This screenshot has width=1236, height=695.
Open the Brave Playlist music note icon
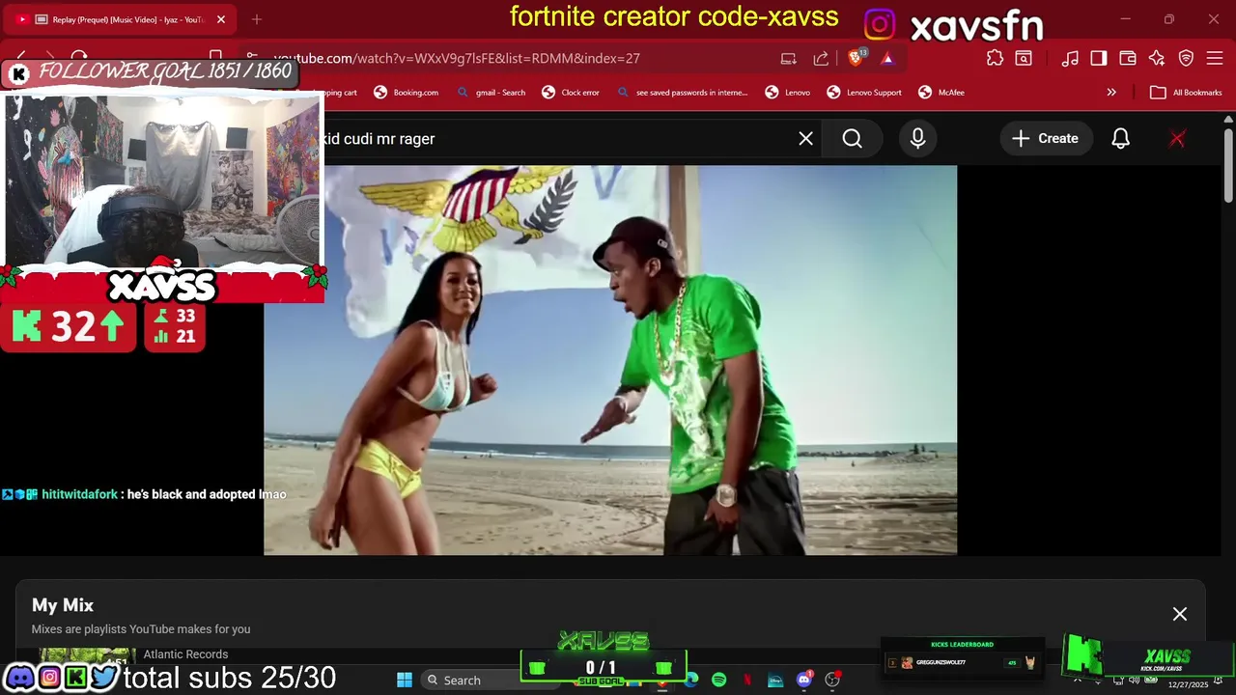(x=1070, y=58)
